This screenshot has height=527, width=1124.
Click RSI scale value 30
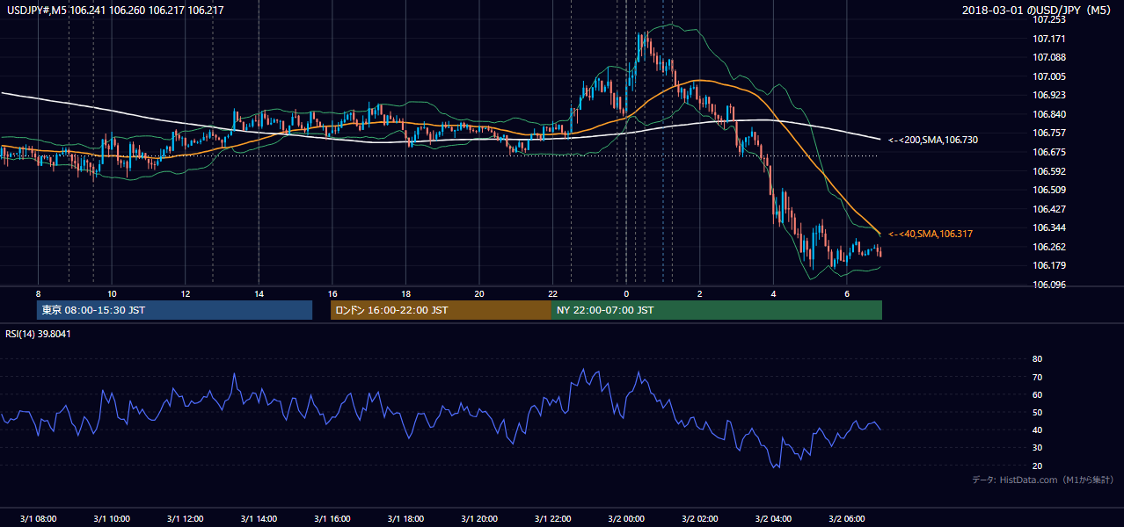pos(1037,448)
